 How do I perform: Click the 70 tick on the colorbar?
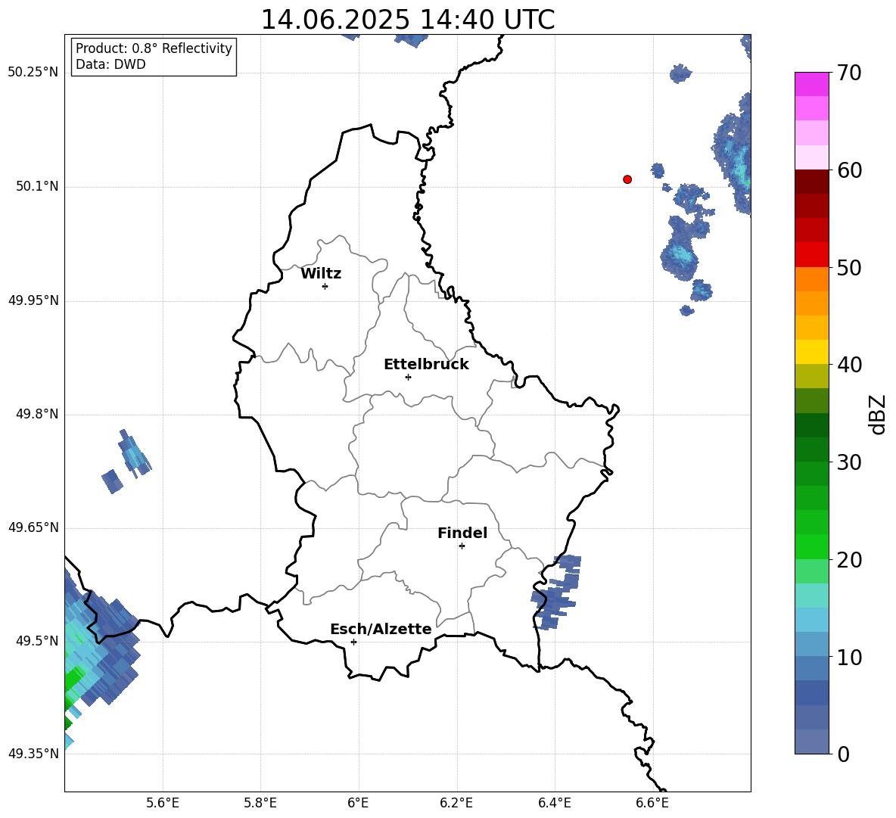tap(848, 73)
